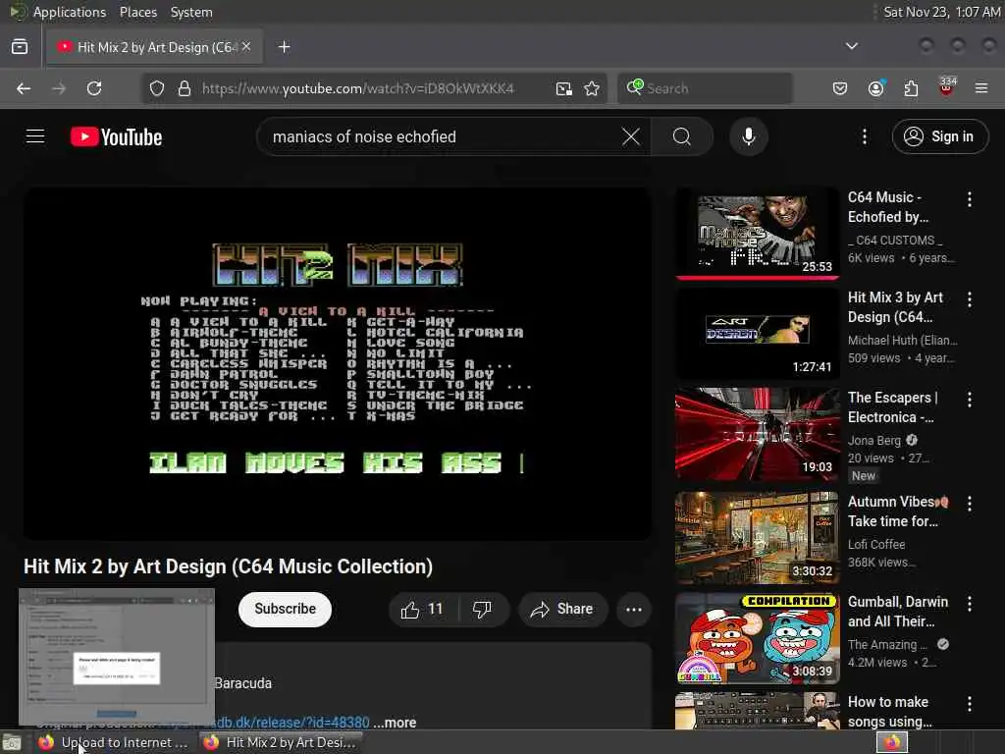1005x754 pixels.
Task: Open a new browser tab
Action: (284, 47)
